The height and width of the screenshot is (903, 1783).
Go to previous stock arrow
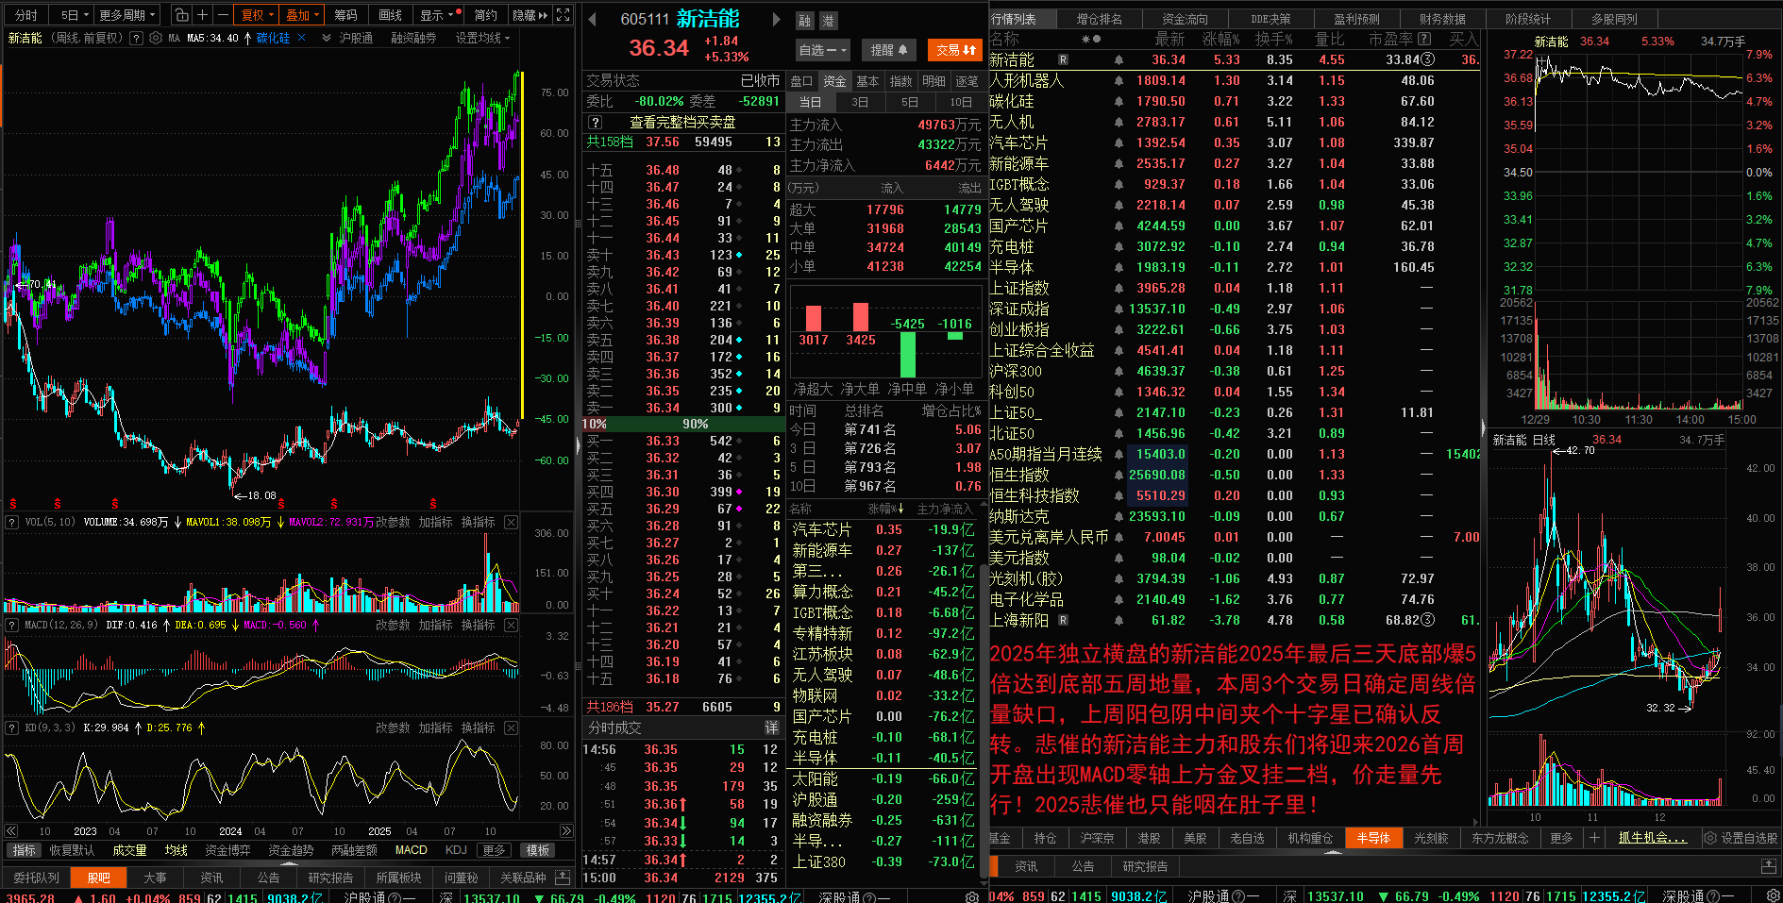pyautogui.click(x=592, y=19)
